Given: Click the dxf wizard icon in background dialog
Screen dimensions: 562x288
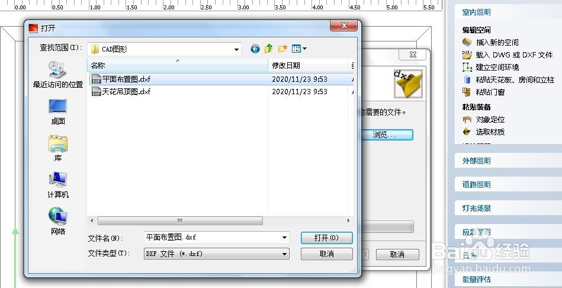Looking at the screenshot, I should tap(408, 84).
